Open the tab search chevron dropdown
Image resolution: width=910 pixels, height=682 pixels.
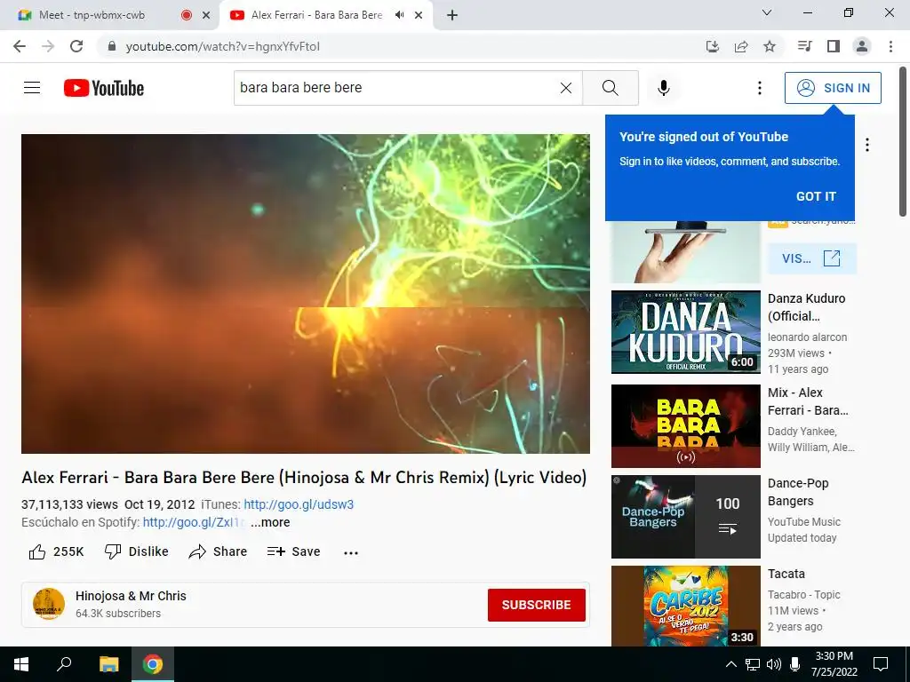pos(766,12)
